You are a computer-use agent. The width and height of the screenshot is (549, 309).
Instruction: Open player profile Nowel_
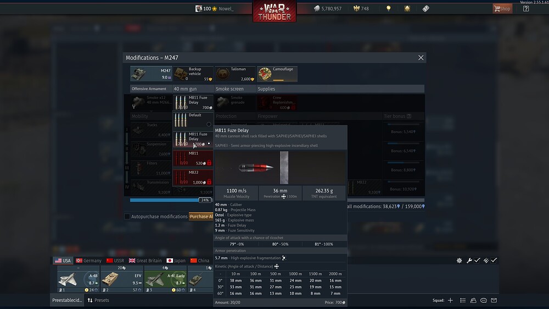[226, 8]
